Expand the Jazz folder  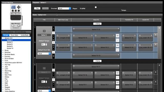(x=3, y=67)
